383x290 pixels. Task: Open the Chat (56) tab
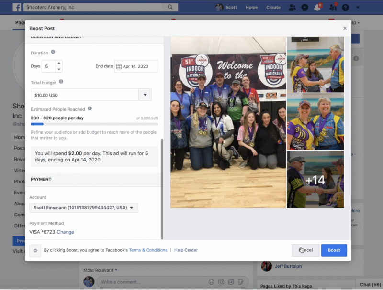[370, 285]
